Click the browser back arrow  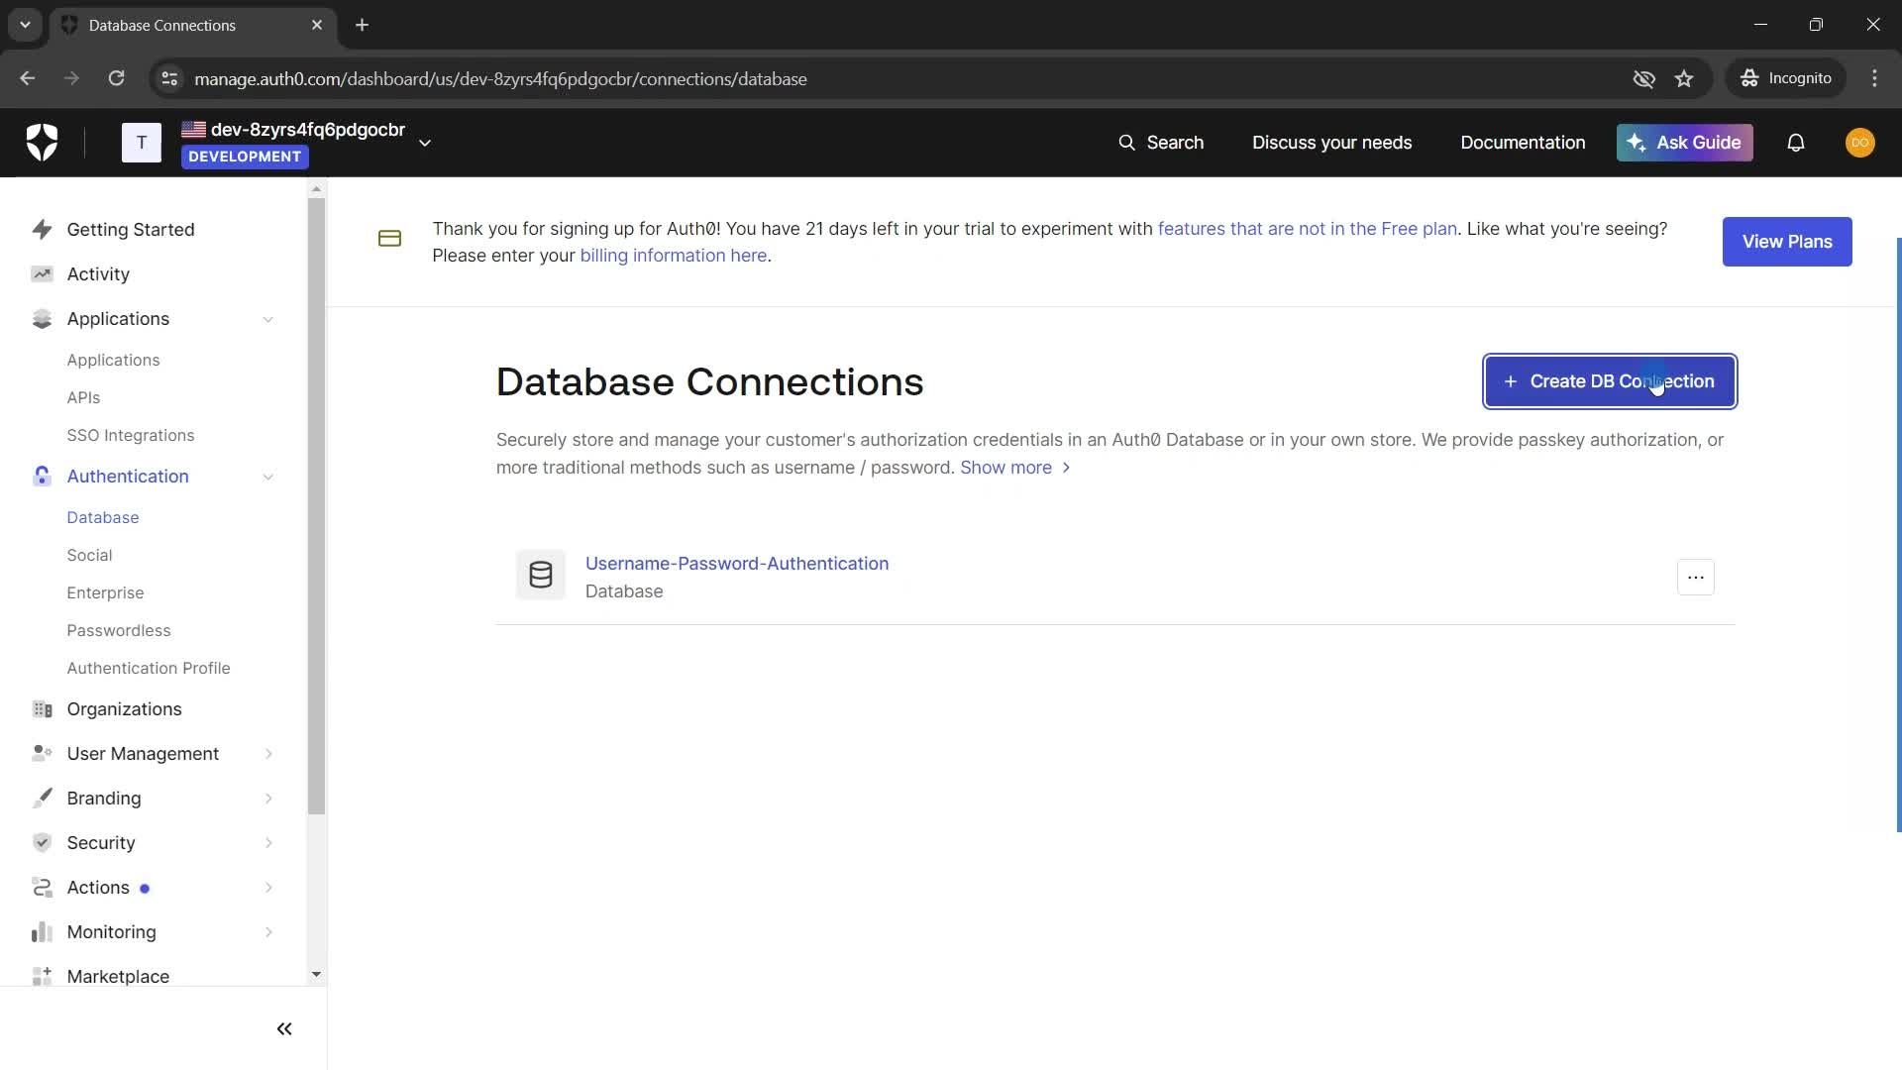click(28, 78)
